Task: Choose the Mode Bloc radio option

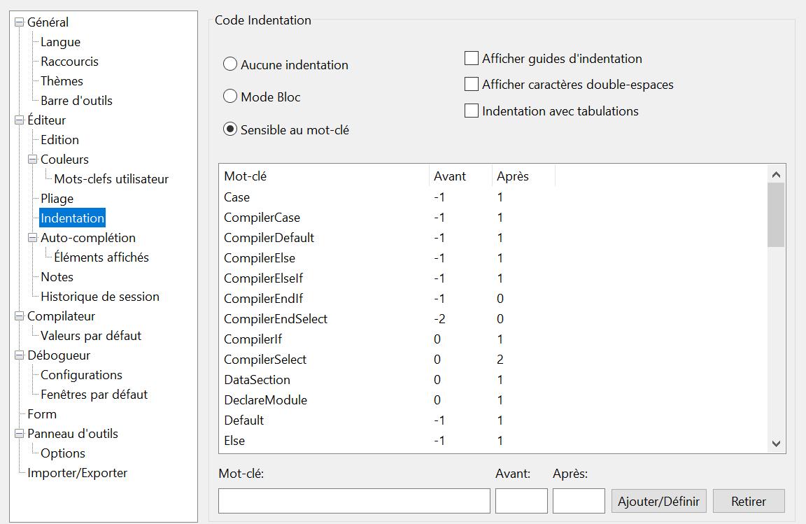Action: coord(229,97)
